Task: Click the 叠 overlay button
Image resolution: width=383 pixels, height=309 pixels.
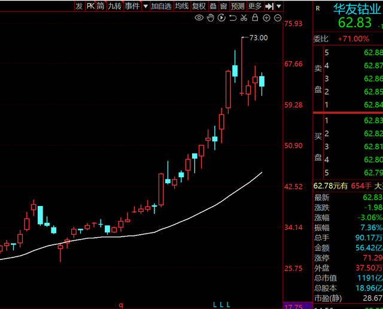Action: tap(213, 6)
